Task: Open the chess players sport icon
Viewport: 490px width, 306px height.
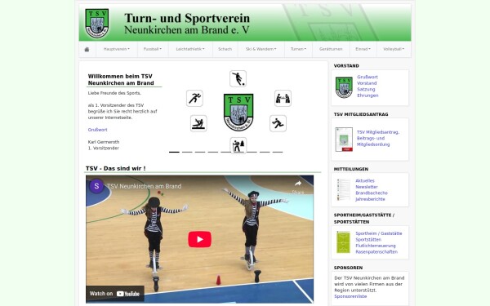Action: 283,99
